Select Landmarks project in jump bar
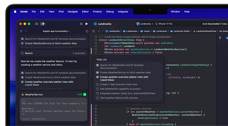The image size is (228, 126). 113,31
